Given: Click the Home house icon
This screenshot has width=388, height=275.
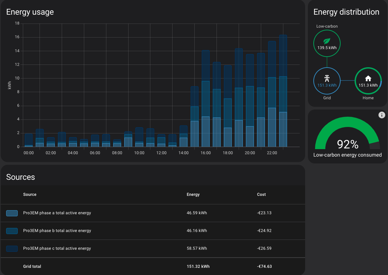Looking at the screenshot, I should click(368, 78).
